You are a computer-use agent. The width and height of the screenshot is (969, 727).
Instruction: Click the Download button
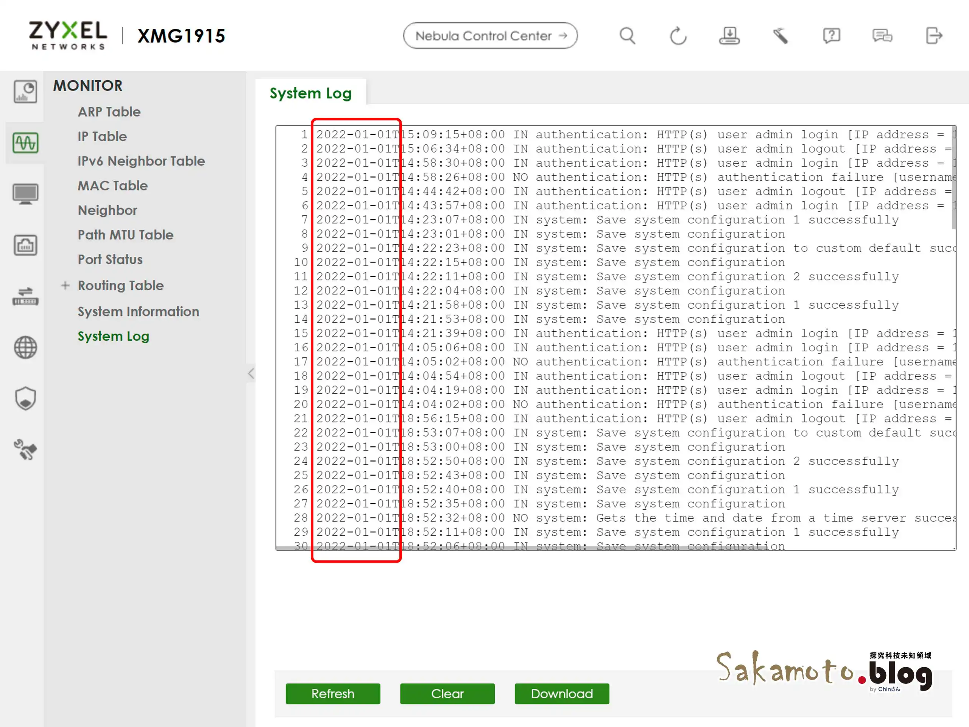coord(561,694)
